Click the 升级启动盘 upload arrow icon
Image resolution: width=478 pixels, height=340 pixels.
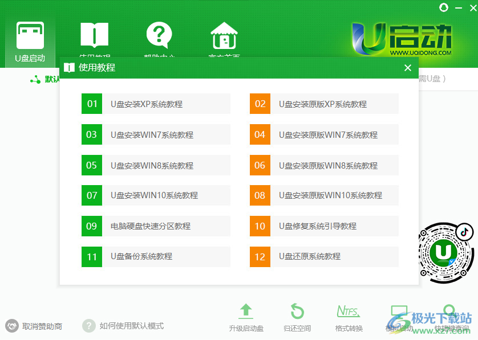[246, 311]
